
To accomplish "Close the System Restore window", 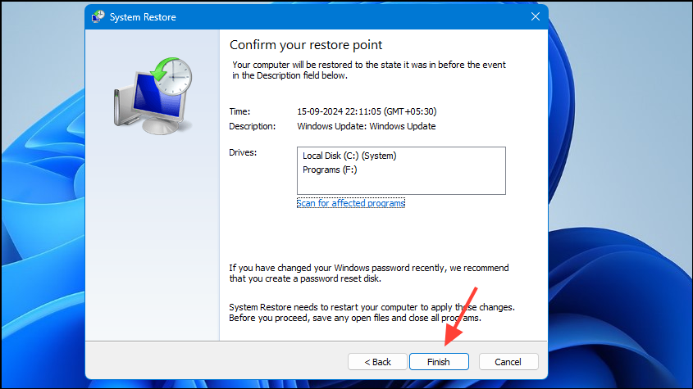I will coord(536,16).
